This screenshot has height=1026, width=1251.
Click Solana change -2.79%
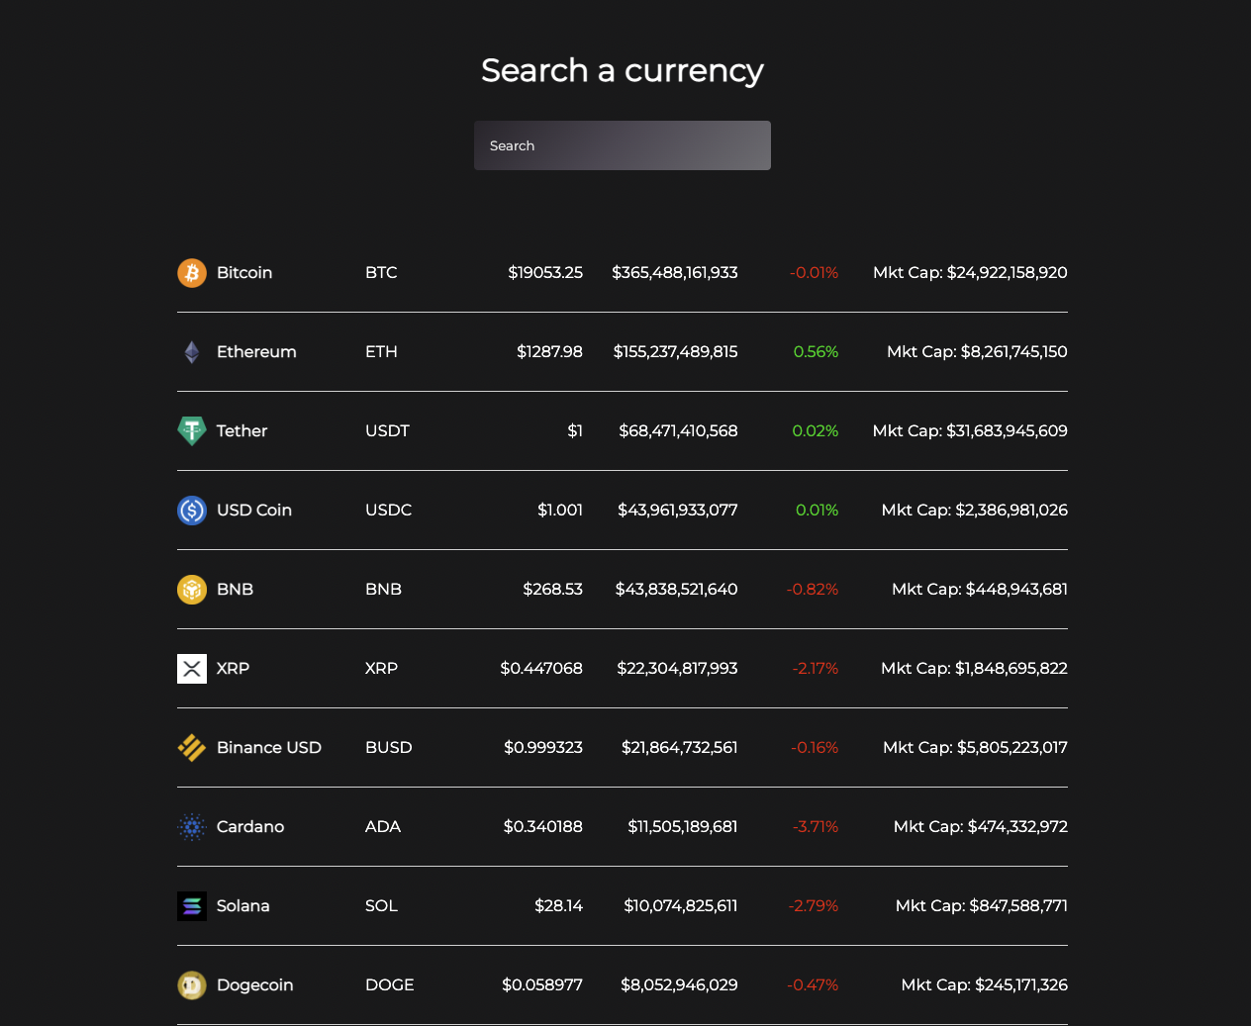pyautogui.click(x=814, y=906)
